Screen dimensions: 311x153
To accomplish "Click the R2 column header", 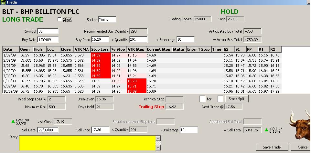I will click(x=275, y=49).
